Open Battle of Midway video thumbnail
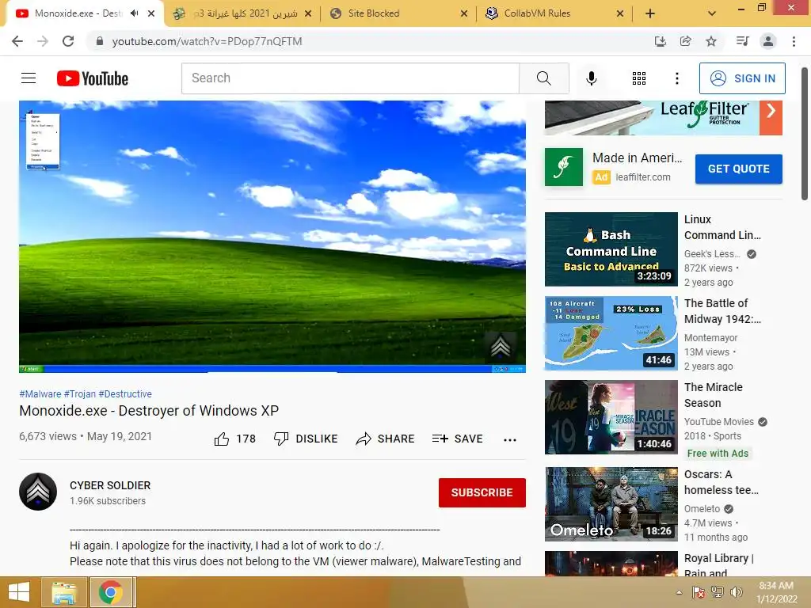 pos(611,333)
